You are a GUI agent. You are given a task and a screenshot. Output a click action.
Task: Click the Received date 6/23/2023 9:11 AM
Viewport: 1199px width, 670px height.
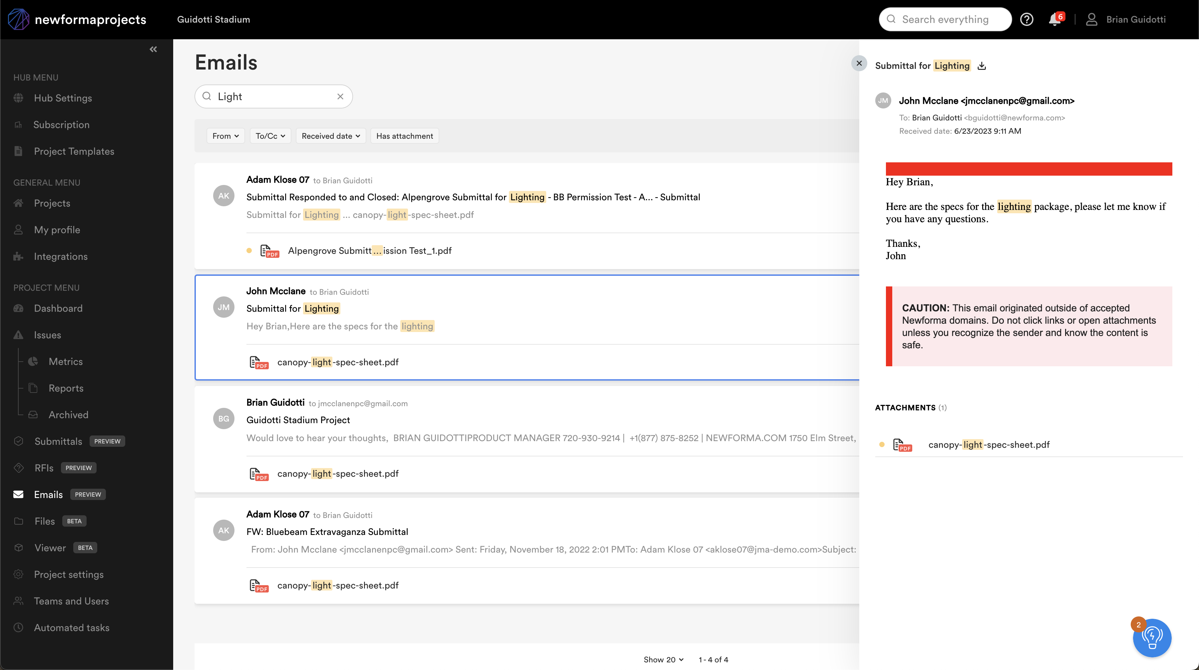tap(987, 132)
